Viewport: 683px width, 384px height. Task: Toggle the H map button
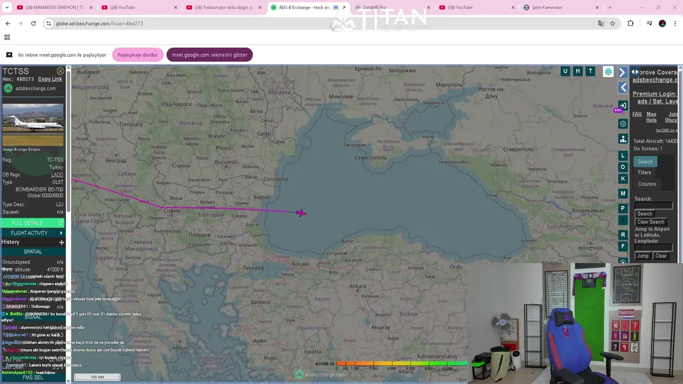577,71
